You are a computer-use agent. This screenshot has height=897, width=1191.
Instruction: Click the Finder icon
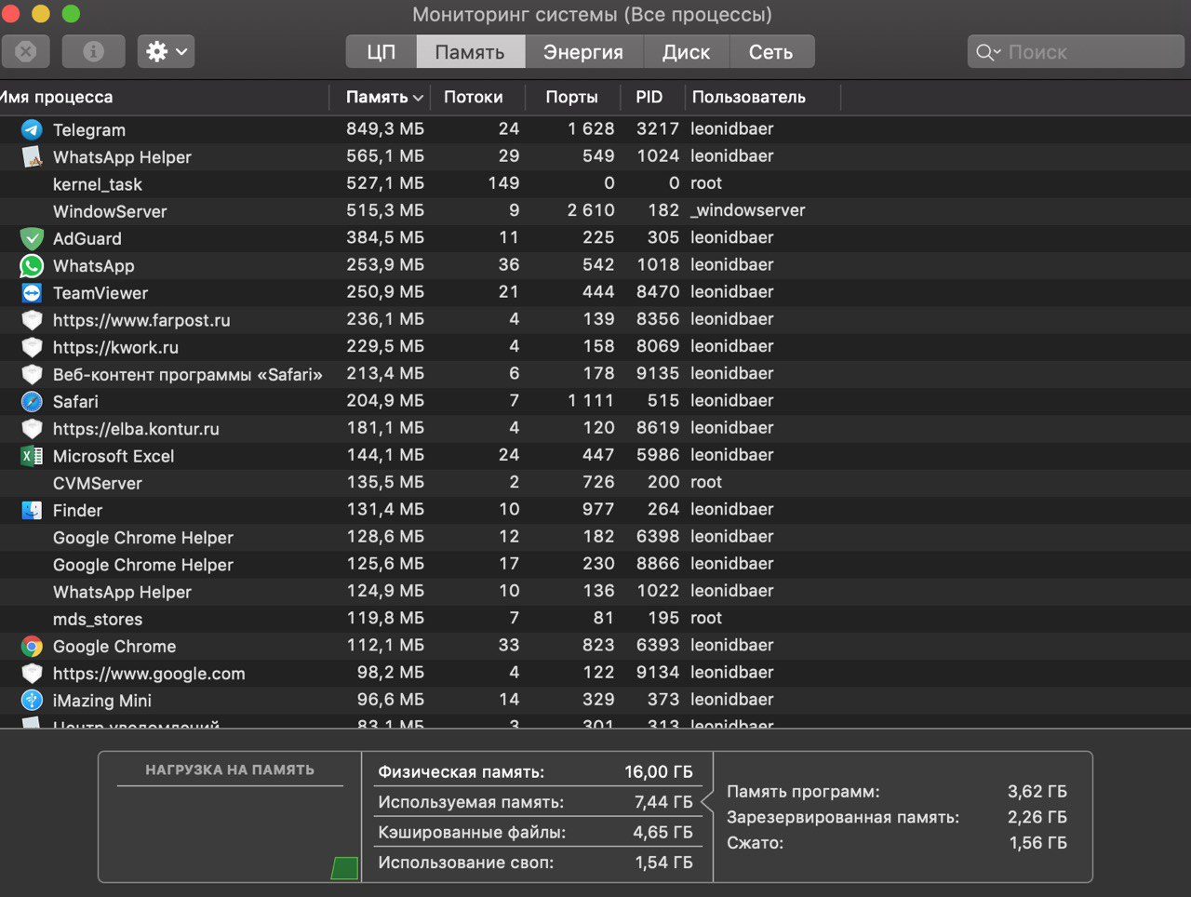click(x=32, y=510)
